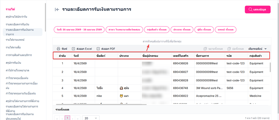This screenshot has height=120, width=279.
Task: Sort by ชื่อผู้ปกครอง column header
Action: tap(156, 56)
